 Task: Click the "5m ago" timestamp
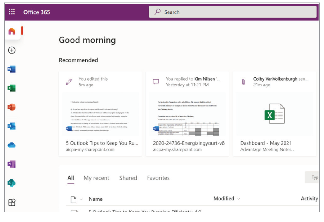tap(86, 85)
